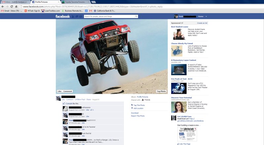Viewport: 264px width, 145px height.
Task: Click the Create an Ad link
Action: click(202, 23)
